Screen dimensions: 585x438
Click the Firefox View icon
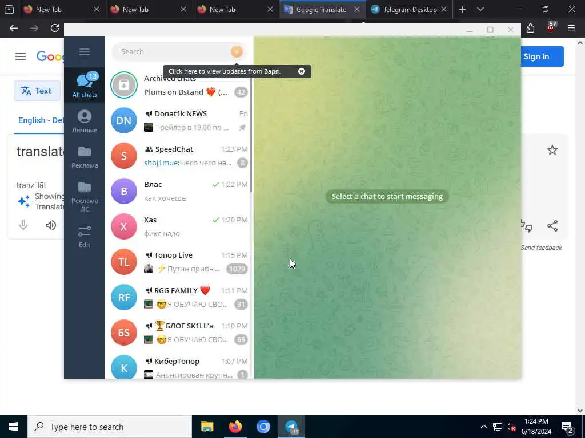point(9,9)
